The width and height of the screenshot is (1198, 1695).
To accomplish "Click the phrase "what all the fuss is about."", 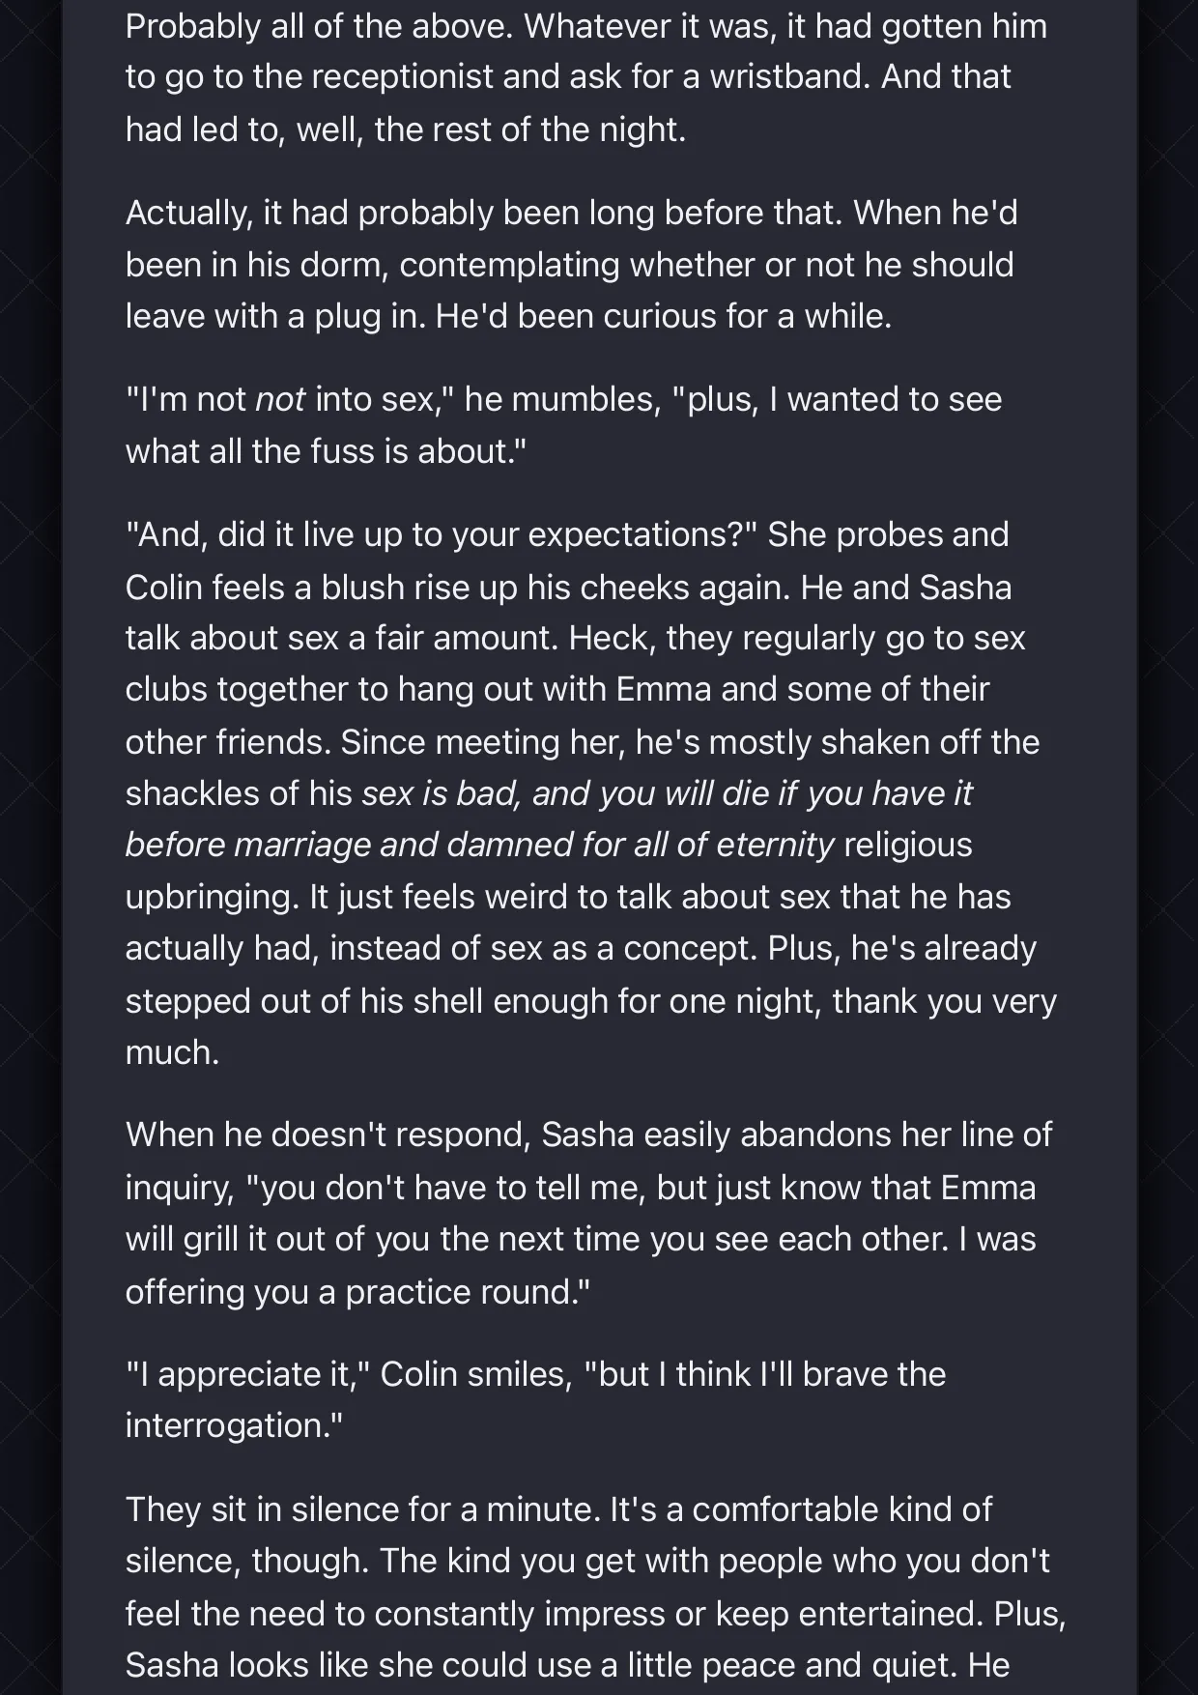I will [x=326, y=451].
